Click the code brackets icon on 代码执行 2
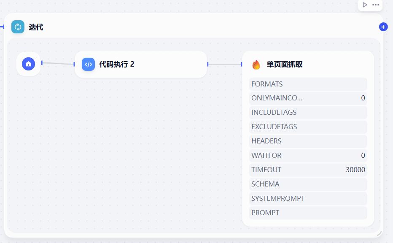The height and width of the screenshot is (243, 393). pyautogui.click(x=88, y=64)
